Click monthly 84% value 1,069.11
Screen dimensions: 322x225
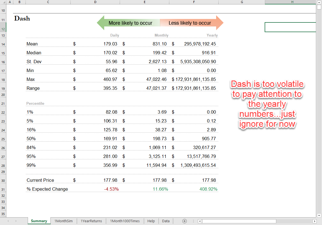tap(157, 147)
